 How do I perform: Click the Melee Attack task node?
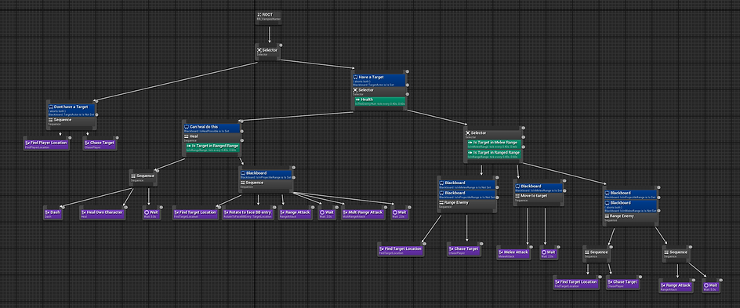point(513,254)
